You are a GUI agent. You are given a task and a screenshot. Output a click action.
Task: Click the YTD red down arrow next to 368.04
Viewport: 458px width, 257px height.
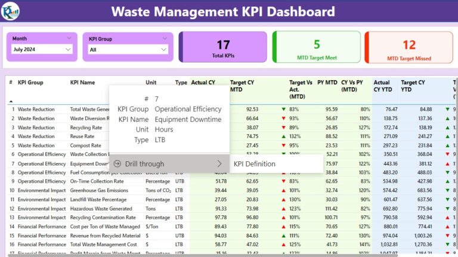(447, 154)
